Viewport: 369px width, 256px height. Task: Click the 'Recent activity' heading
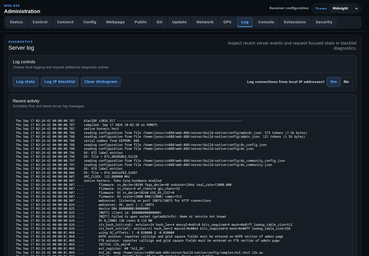point(26,101)
